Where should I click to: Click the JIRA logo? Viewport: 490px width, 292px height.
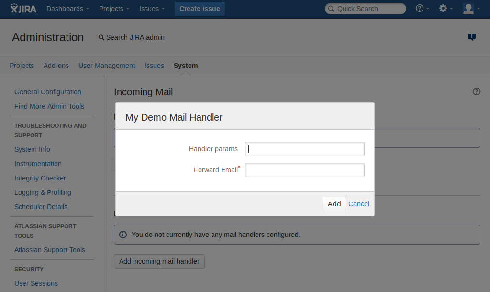point(23,9)
